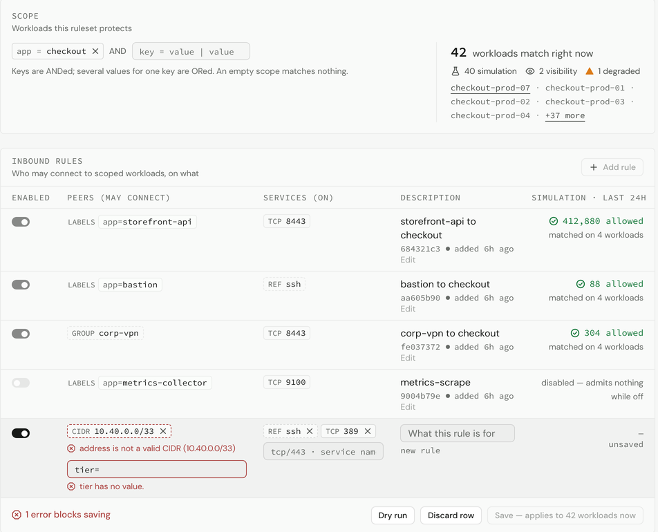
Task: Remove the REF ssh service from new rule
Action: pos(309,431)
